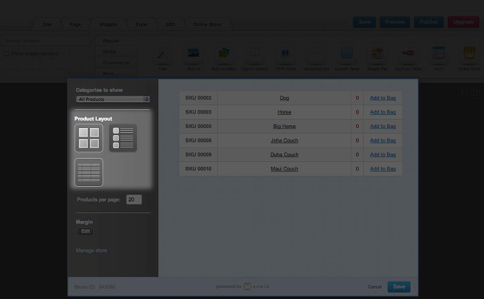
Task: Open the Site tab
Action: click(47, 24)
